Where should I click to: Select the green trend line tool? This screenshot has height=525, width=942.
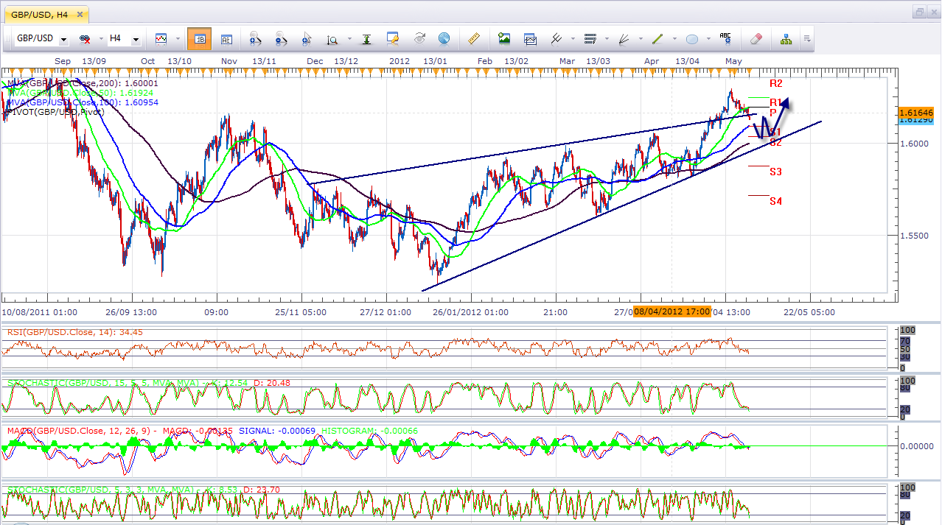pyautogui.click(x=657, y=38)
